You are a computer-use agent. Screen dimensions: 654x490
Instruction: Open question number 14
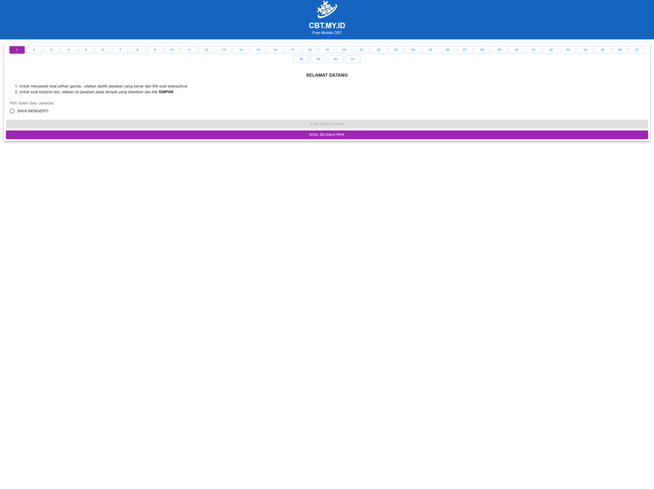241,50
